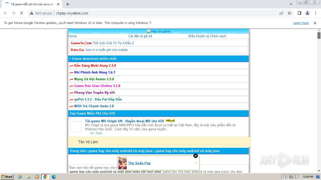Open a new tab
The height and width of the screenshot is (180, 321).
point(67,4)
